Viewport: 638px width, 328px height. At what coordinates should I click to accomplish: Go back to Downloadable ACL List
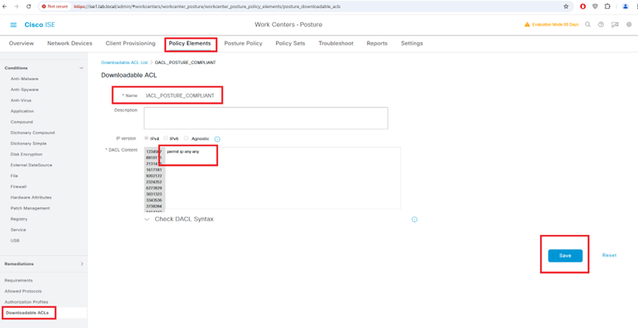[124, 62]
